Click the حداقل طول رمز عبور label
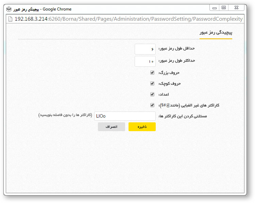This screenshot has width=255, height=203. 176,49
